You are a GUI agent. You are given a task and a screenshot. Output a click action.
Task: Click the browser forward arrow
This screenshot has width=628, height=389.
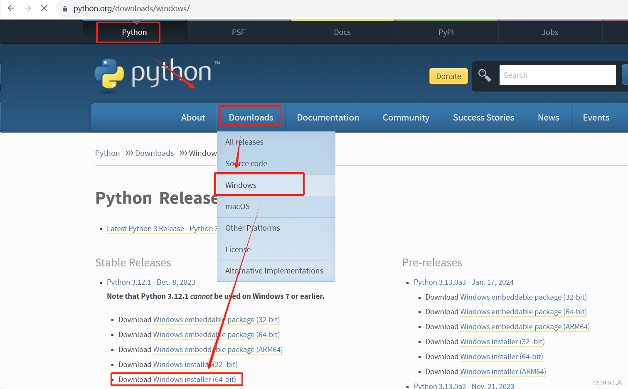coord(28,8)
